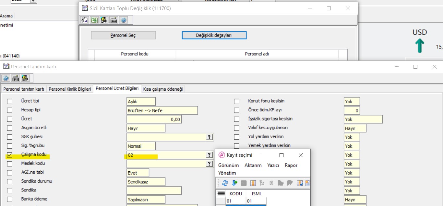Open the Görünüm menu in Kayıt seçimi
Image resolution: width=443 pixels, height=206 pixels.
point(228,165)
